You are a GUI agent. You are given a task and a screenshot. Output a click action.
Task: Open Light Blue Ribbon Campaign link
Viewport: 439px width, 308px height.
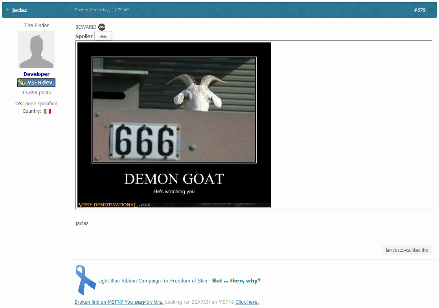[152, 280]
